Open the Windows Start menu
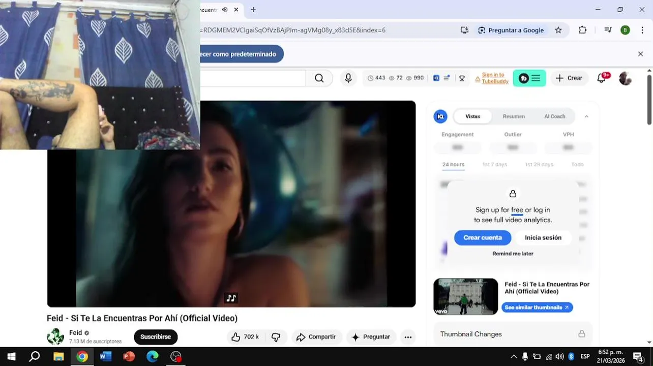Screen dimensions: 653x366 pos(11,356)
